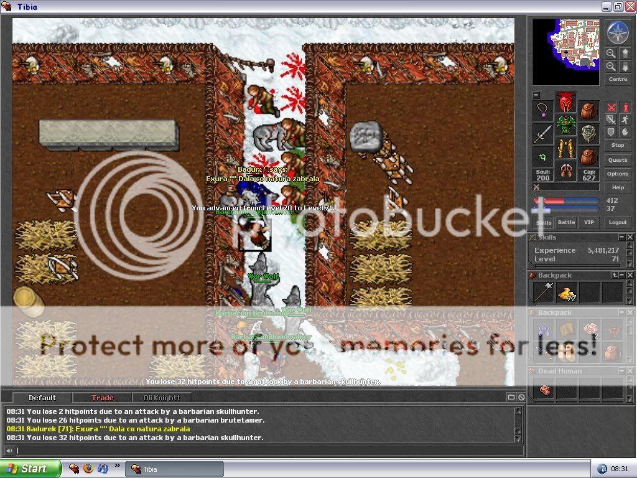Select the green ring equipment slot
637x478 pixels.
[x=543, y=157]
